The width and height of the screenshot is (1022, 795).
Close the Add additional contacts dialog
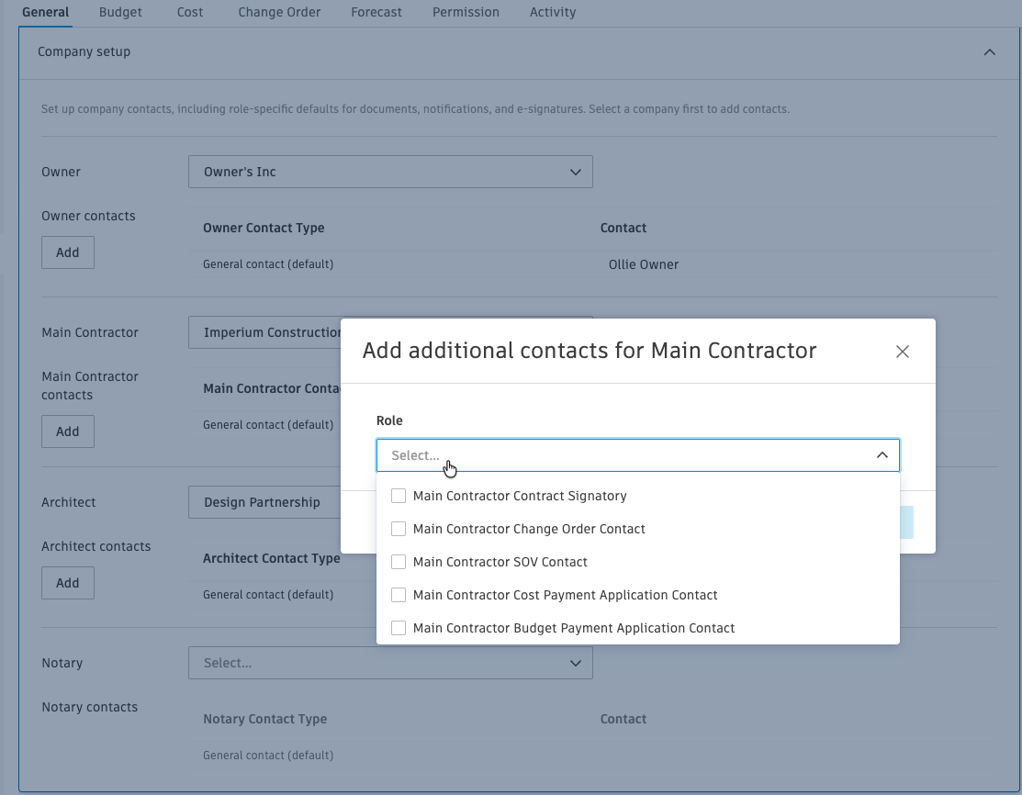click(902, 352)
